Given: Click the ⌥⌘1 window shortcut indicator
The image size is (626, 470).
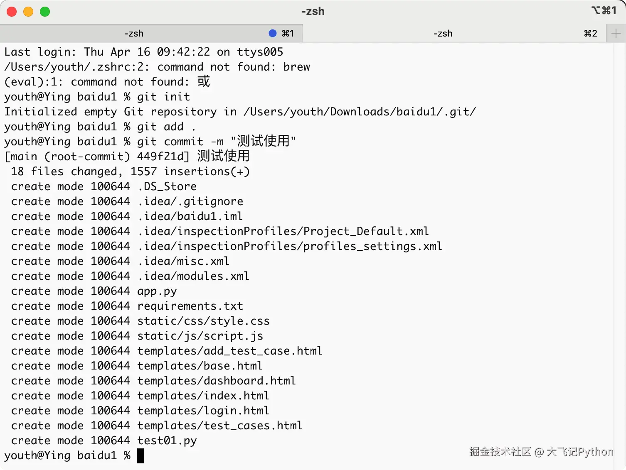Looking at the screenshot, I should 604,10.
